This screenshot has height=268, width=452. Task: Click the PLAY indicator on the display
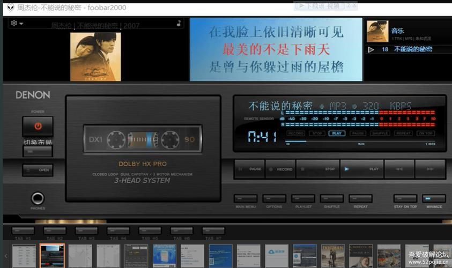[337, 133]
